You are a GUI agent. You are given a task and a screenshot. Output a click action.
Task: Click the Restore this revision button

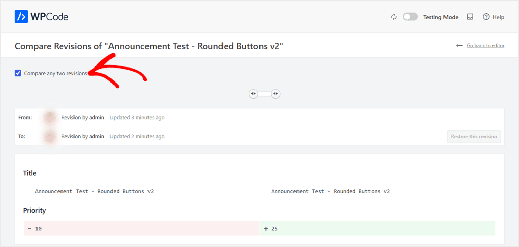click(x=474, y=136)
